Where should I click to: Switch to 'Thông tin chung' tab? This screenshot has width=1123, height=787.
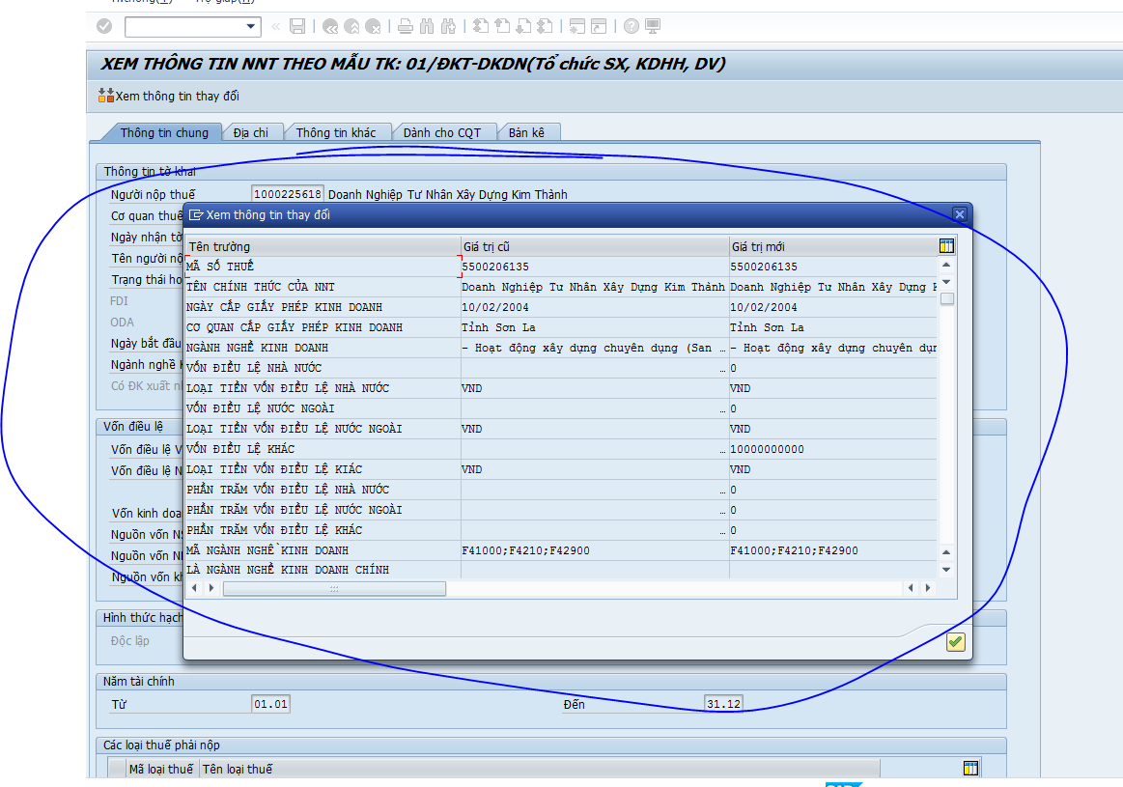point(164,132)
